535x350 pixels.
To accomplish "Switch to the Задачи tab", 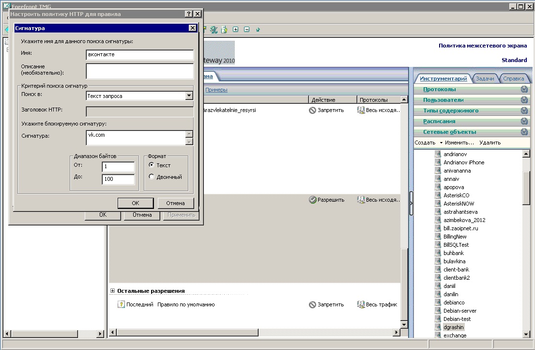I will click(x=485, y=79).
